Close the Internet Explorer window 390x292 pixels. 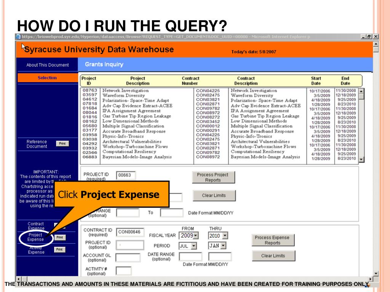coord(376,37)
